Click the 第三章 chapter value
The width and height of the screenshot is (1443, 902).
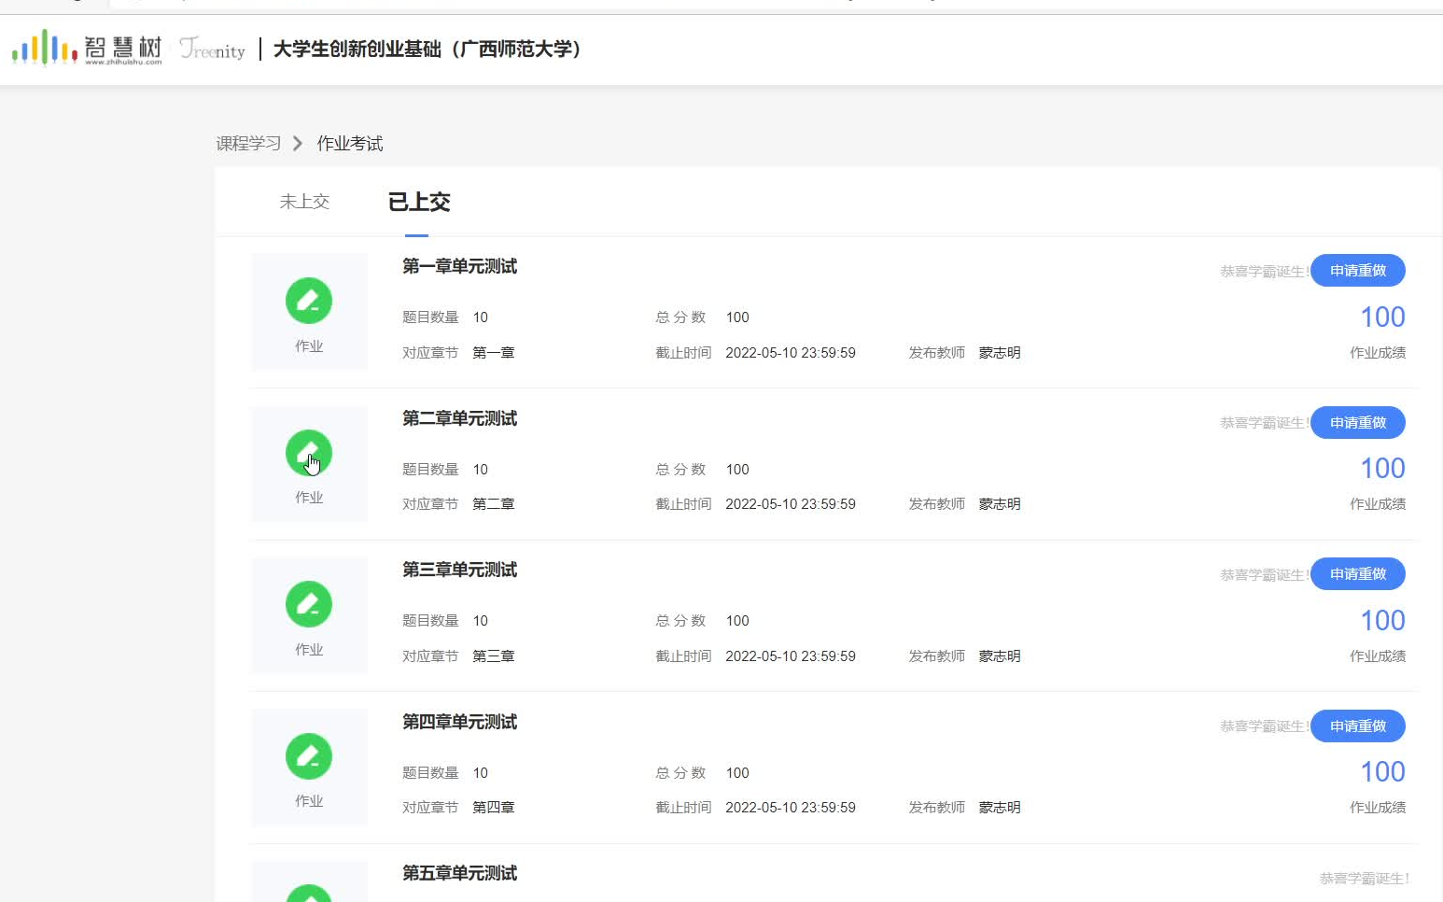[493, 656]
